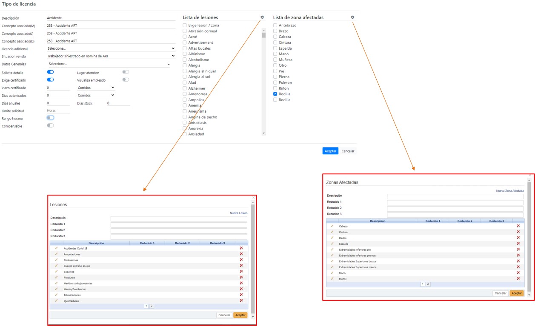Viewport: 535px width, 326px height.
Task: Open settings gear for Lista de zona afectadas
Action: 352,17
